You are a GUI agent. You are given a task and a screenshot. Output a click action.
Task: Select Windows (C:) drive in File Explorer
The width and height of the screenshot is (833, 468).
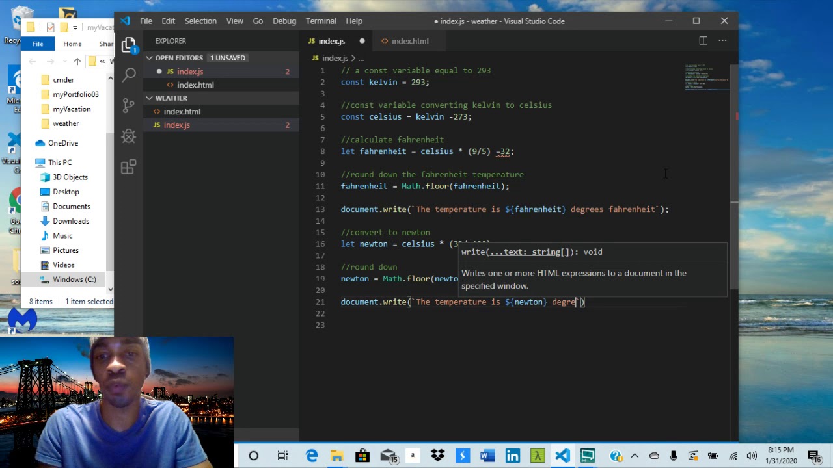[74, 279]
